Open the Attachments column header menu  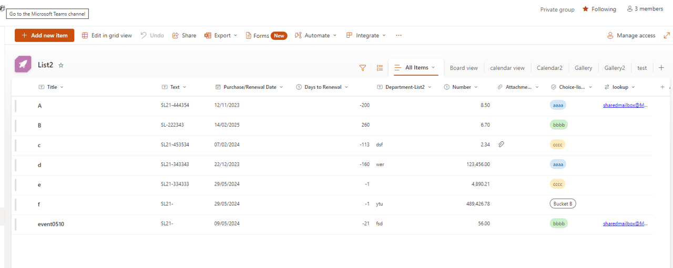518,87
